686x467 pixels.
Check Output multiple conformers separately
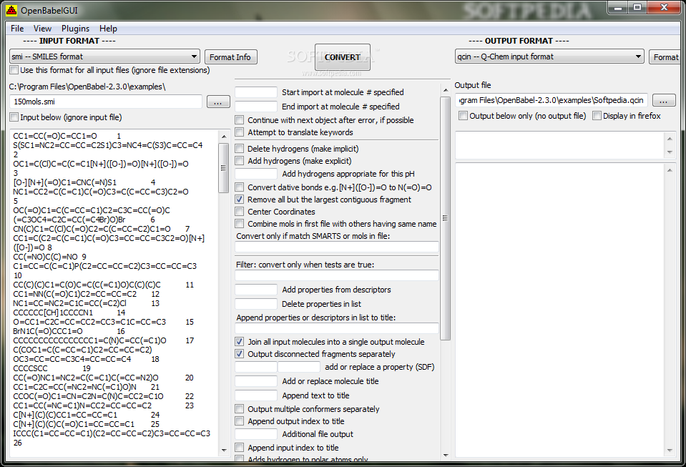click(240, 409)
